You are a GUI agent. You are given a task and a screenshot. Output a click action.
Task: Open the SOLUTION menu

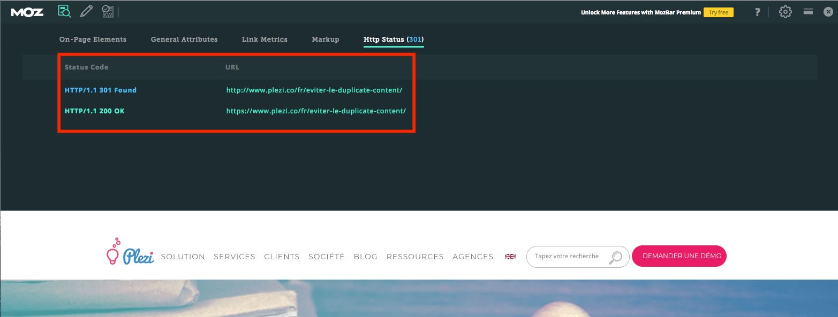coord(183,257)
